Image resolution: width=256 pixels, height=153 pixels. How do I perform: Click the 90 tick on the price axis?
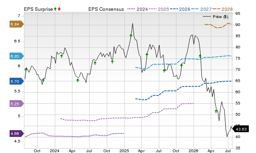pyautogui.click(x=238, y=25)
